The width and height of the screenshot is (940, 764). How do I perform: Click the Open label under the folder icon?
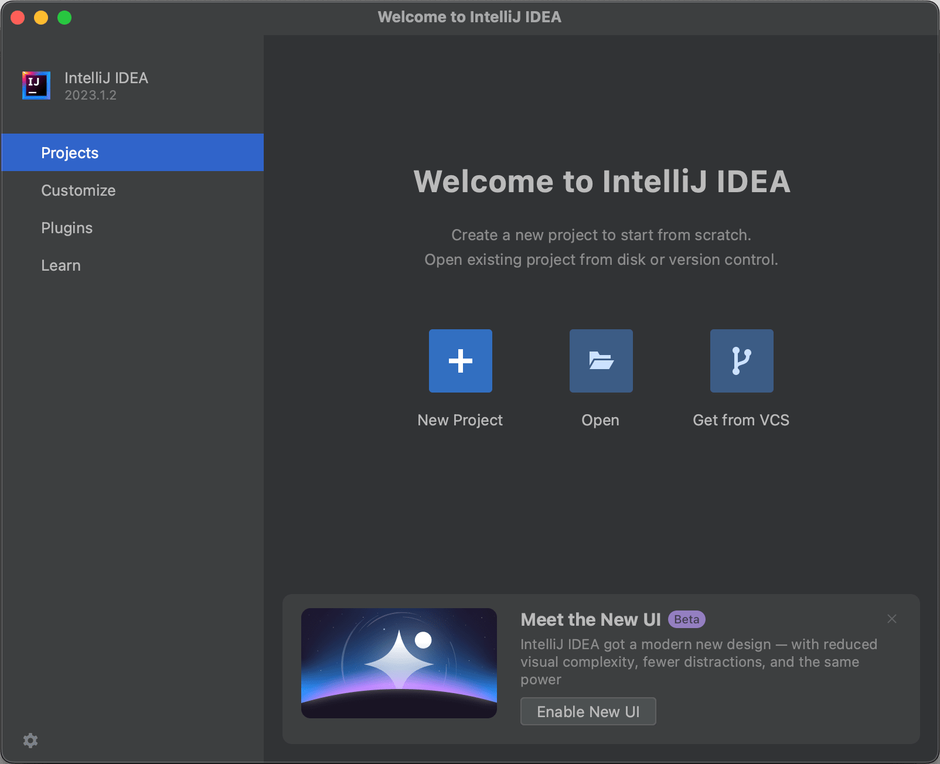tap(600, 419)
